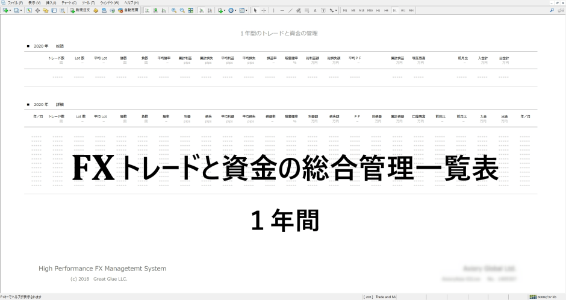Click the New Order (新規注文) button

[79, 10]
